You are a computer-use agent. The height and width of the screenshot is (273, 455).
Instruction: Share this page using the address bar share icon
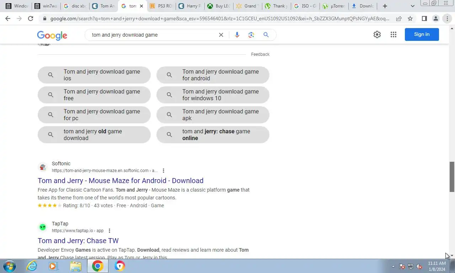[x=399, y=18]
